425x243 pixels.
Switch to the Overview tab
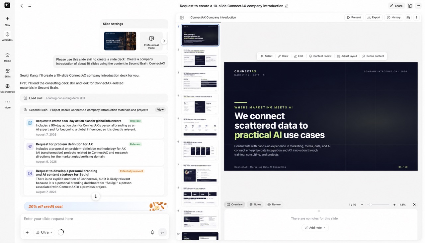tap(235, 205)
